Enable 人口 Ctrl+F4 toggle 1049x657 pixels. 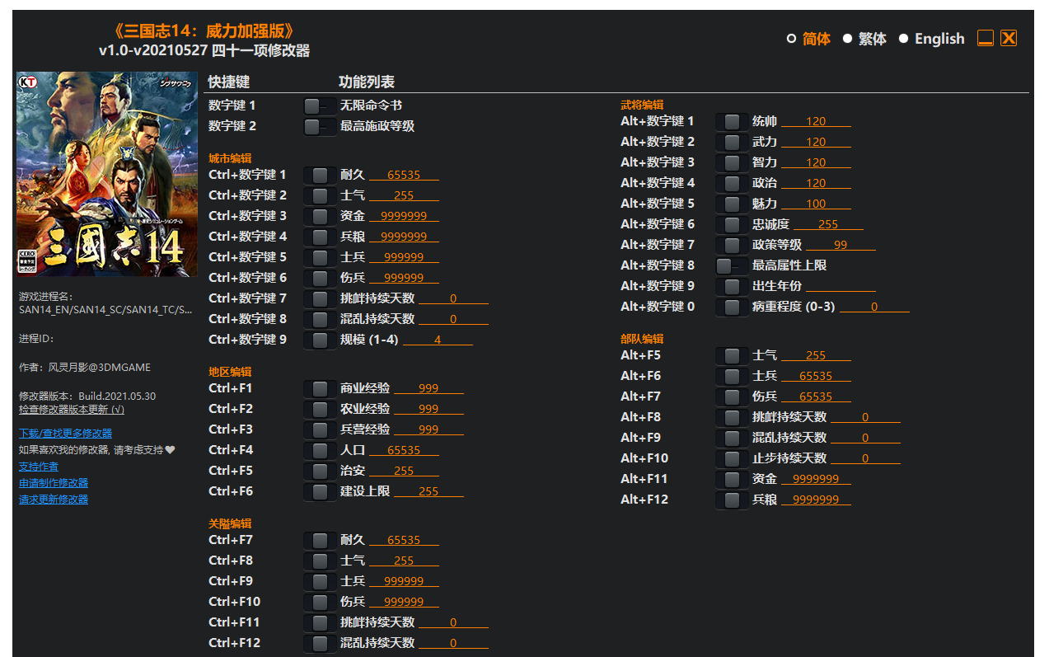tap(320, 450)
